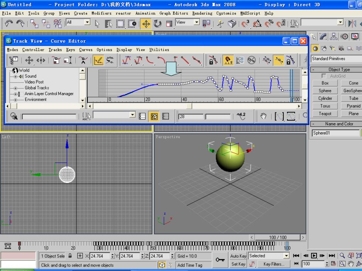The width and height of the screenshot is (362, 271).
Task: Click the Set Key mode button
Action: [238, 264]
